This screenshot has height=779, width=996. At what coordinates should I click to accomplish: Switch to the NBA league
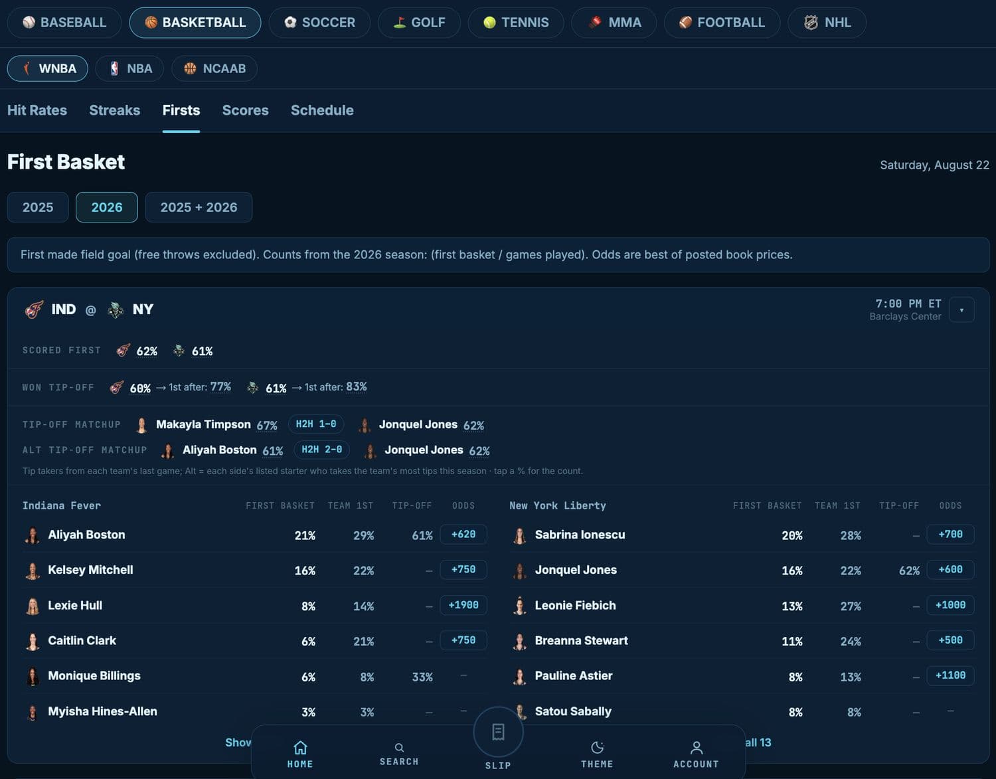click(129, 68)
